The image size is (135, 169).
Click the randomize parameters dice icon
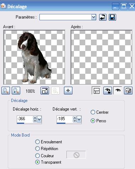pyautogui.click(x=128, y=91)
